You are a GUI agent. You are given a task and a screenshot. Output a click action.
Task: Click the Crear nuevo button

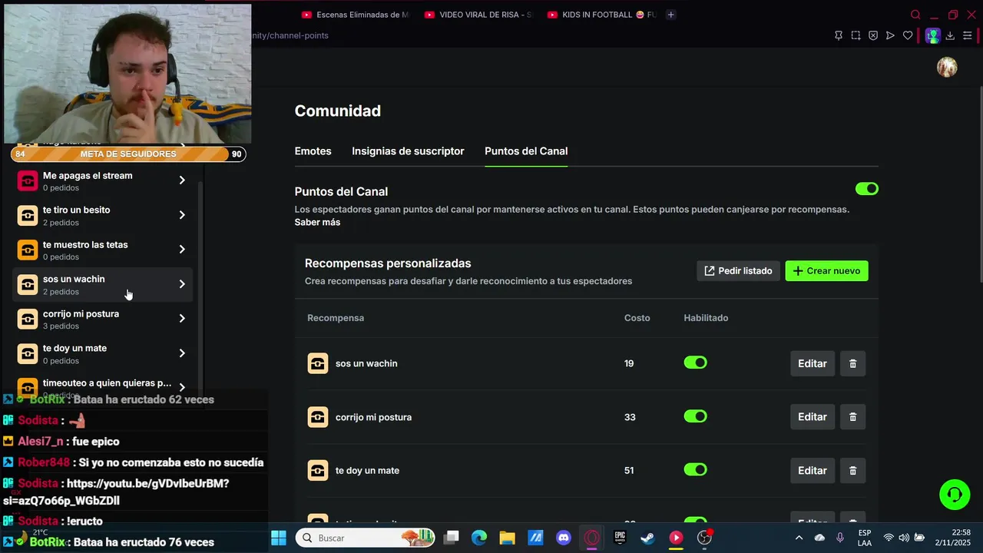826,271
